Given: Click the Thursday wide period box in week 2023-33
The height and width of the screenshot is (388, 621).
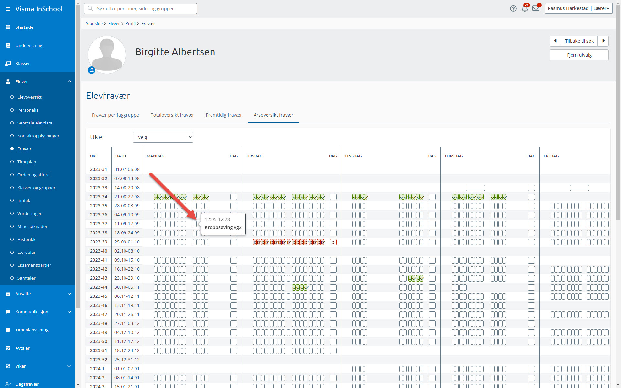Looking at the screenshot, I should coord(475,188).
